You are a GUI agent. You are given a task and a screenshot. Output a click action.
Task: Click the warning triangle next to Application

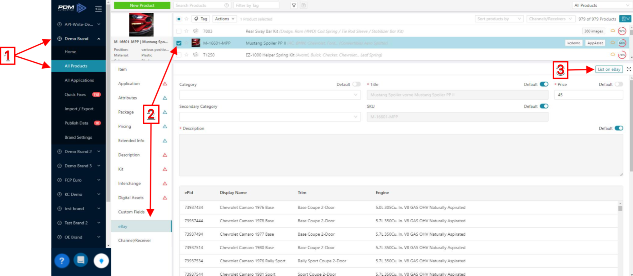click(x=165, y=84)
